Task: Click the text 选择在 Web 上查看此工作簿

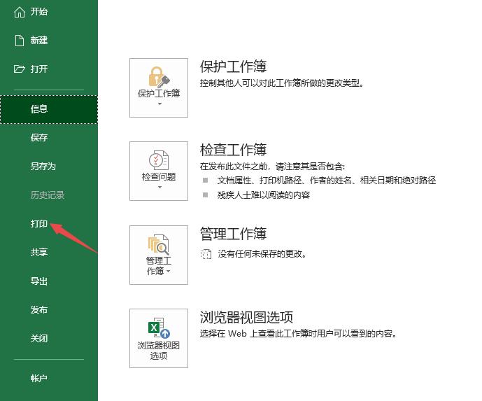Action: (298, 334)
